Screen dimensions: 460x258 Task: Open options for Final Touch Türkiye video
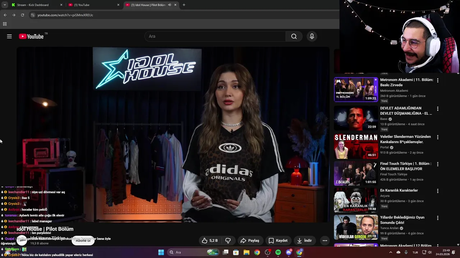click(437, 164)
